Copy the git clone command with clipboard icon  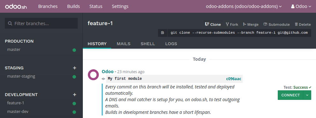(x=163, y=33)
